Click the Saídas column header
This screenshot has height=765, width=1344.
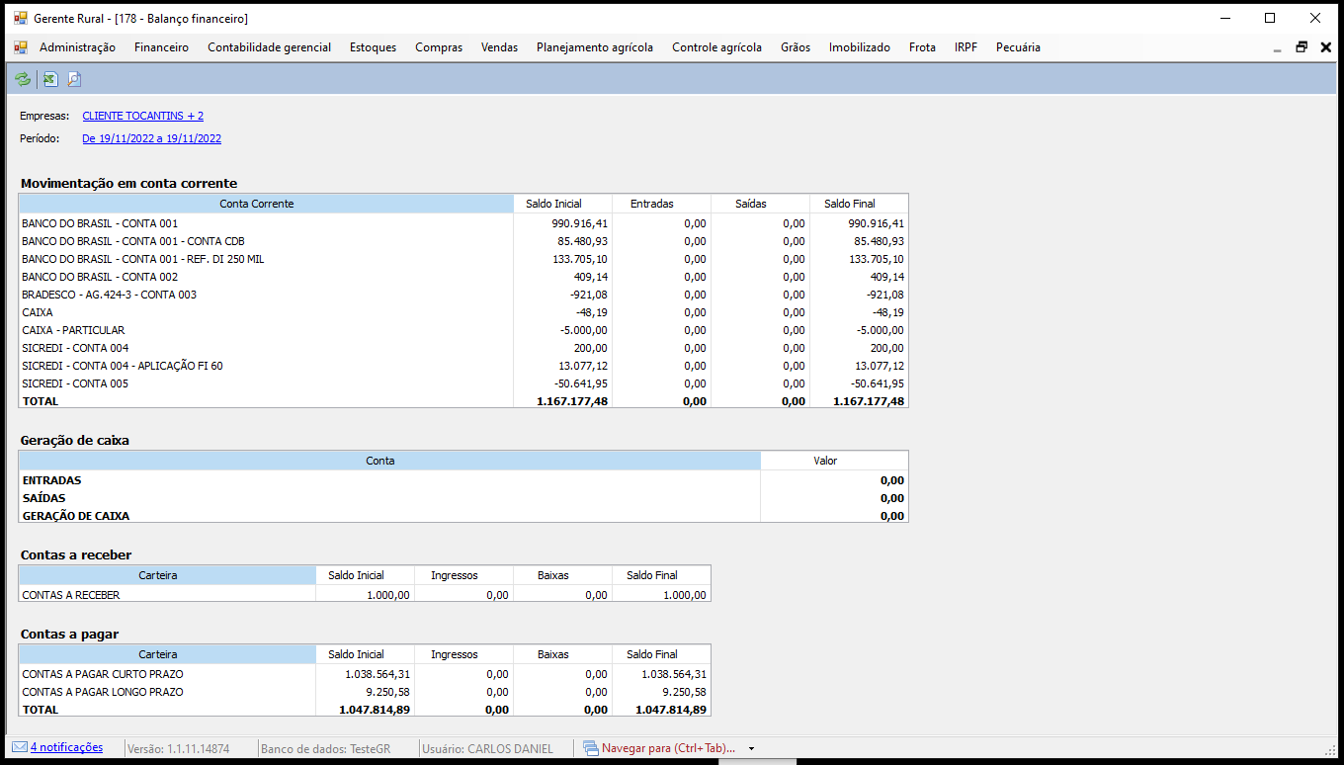(760, 204)
